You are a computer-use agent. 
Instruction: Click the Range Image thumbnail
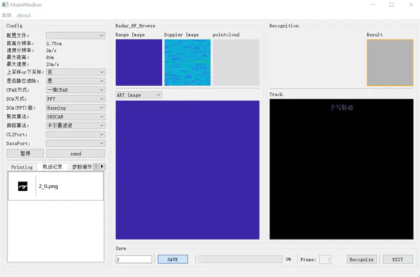(x=139, y=62)
